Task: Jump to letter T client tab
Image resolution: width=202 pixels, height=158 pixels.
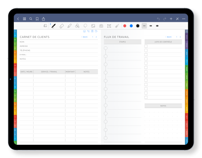Action: pos(15,117)
